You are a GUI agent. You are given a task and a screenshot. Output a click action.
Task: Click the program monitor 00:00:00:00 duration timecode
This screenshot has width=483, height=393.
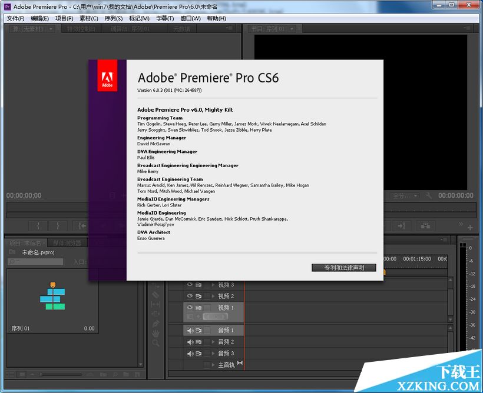[x=455, y=195]
